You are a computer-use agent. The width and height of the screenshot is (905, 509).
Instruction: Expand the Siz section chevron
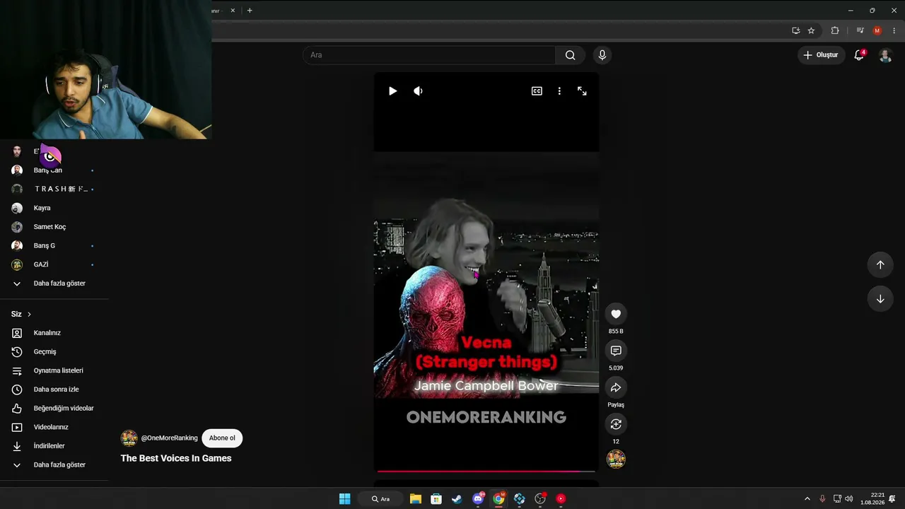[x=29, y=314]
